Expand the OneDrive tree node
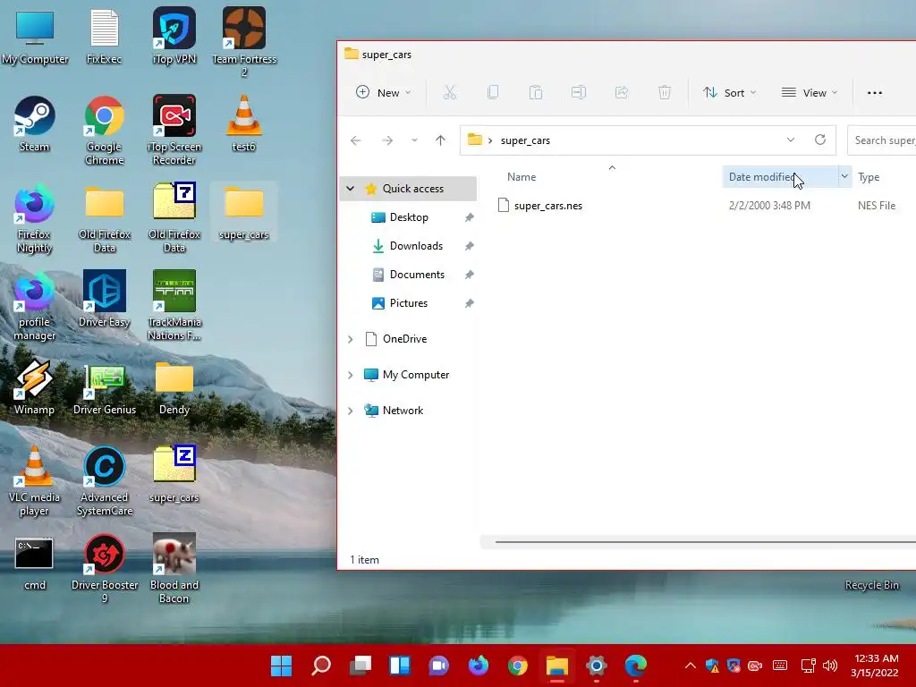This screenshot has height=687, width=916. (350, 339)
